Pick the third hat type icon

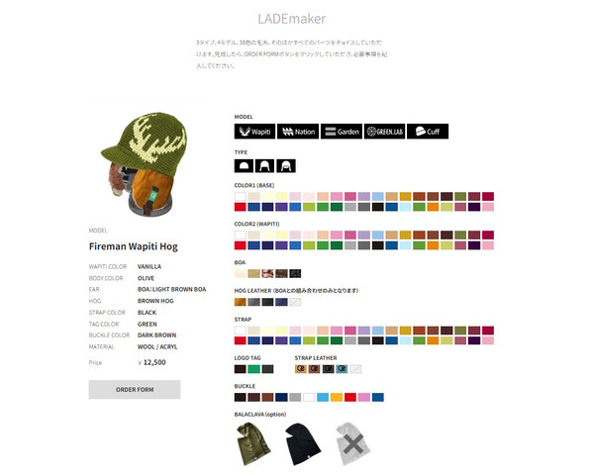[286, 165]
